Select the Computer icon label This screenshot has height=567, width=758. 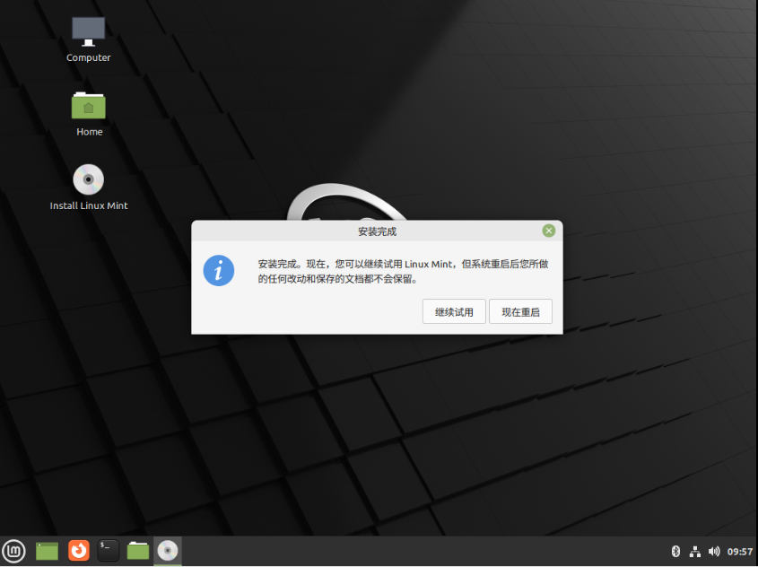coord(89,57)
